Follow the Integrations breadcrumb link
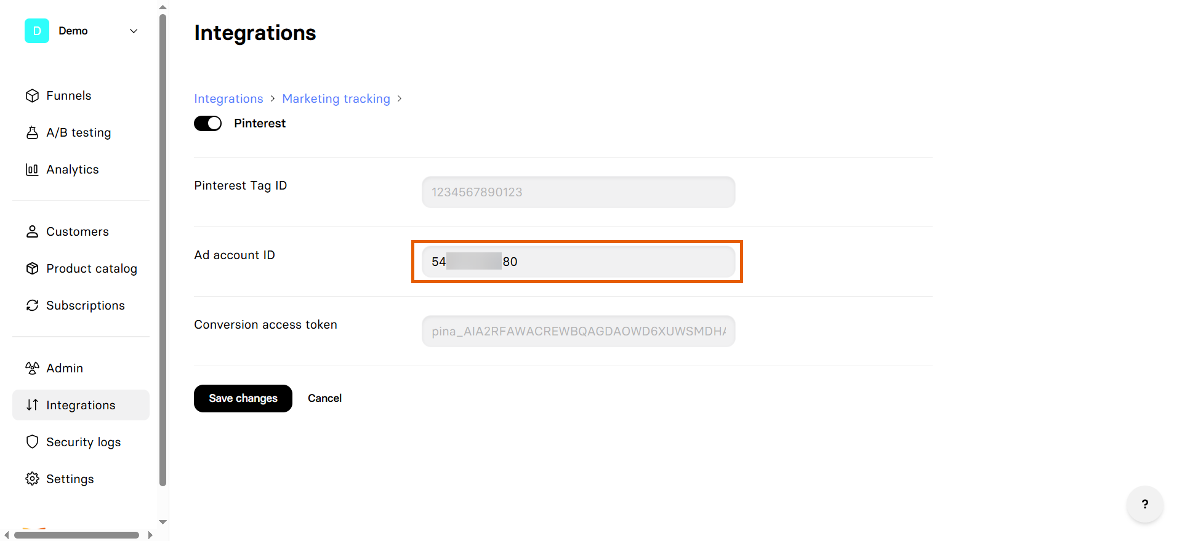1182x541 pixels. click(228, 98)
